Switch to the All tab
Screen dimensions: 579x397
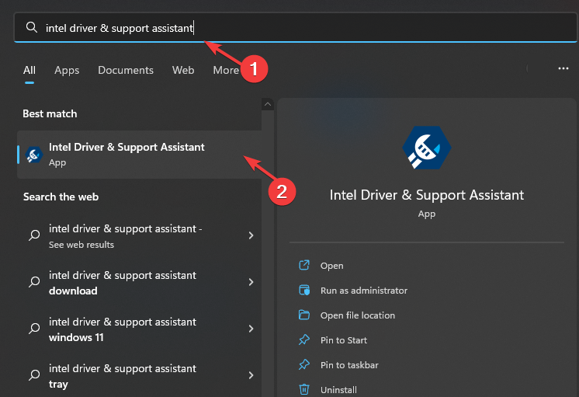pyautogui.click(x=29, y=70)
